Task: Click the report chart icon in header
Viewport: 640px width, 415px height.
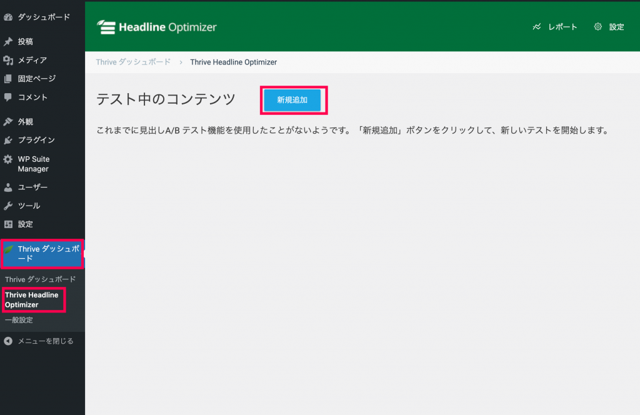Action: [x=537, y=27]
